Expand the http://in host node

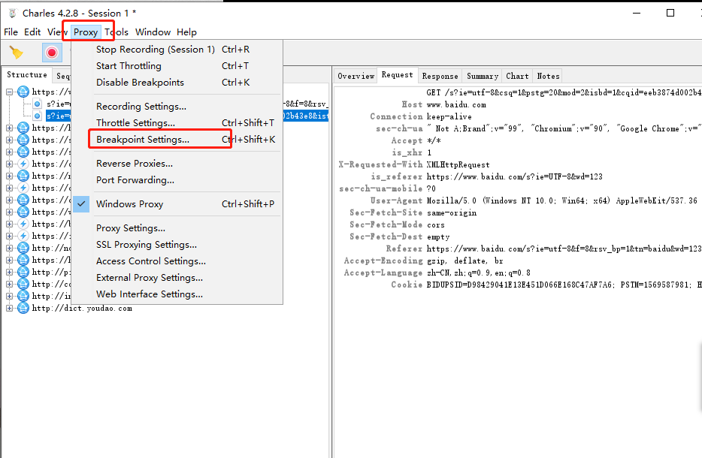pyautogui.click(x=10, y=296)
